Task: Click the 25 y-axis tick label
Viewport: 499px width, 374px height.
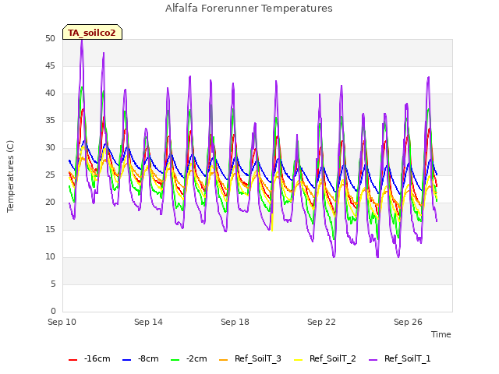Action: 50,175
